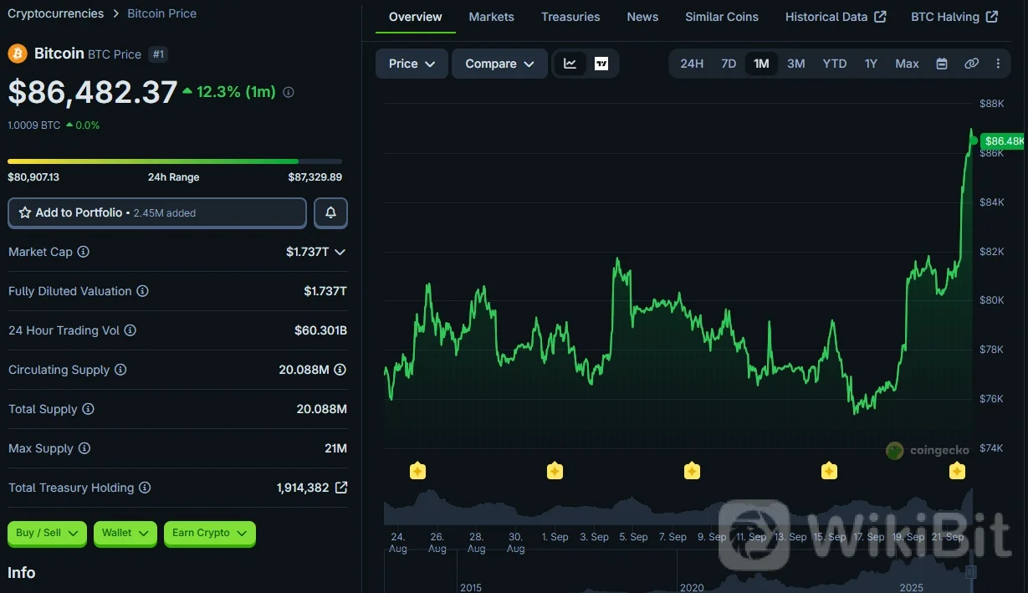This screenshot has width=1028, height=593.
Task: Expand the Market Cap value chevron
Action: [x=340, y=252]
